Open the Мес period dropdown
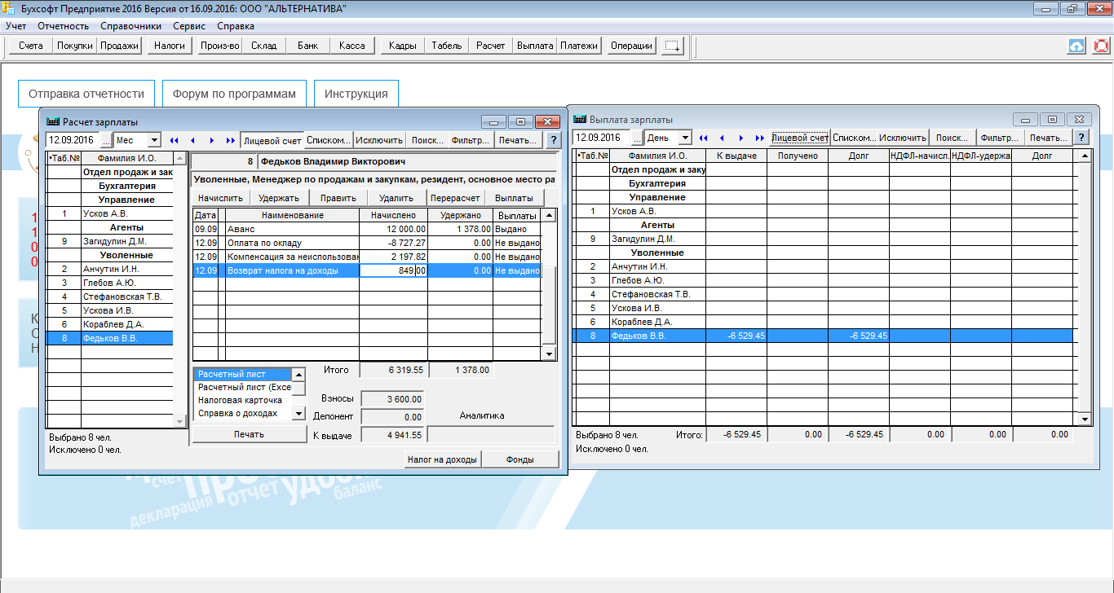Viewport: 1114px width, 593px height. (x=154, y=140)
